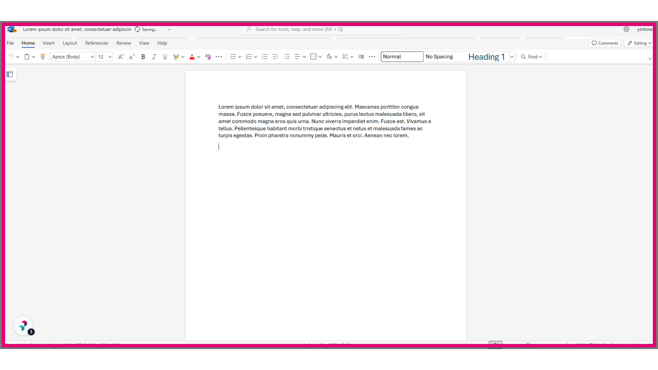This screenshot has width=658, height=370.
Task: Click the Increase font size icon
Action: [121, 57]
